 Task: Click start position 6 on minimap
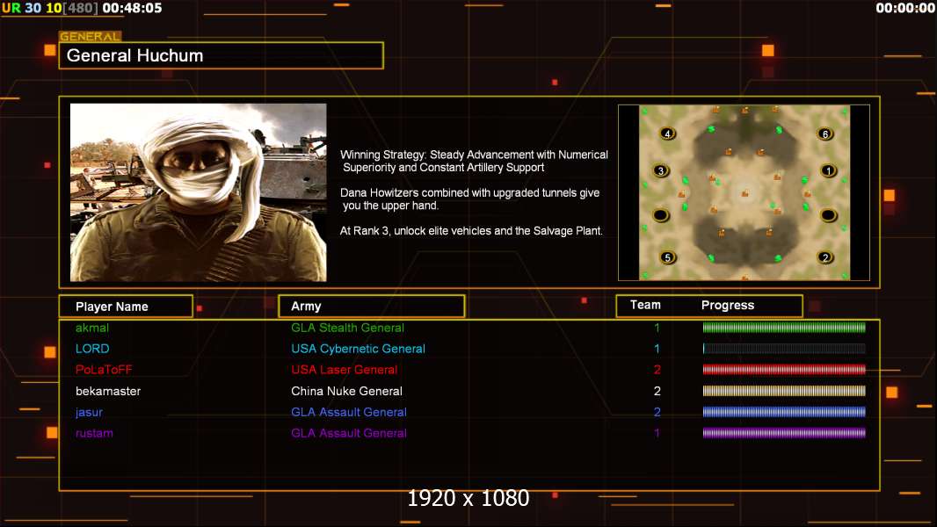tap(825, 134)
